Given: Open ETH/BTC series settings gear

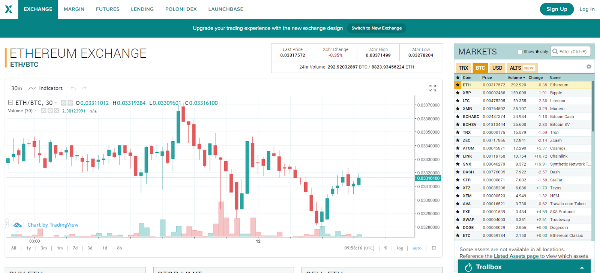Looking at the screenshot, I should click(x=70, y=103).
